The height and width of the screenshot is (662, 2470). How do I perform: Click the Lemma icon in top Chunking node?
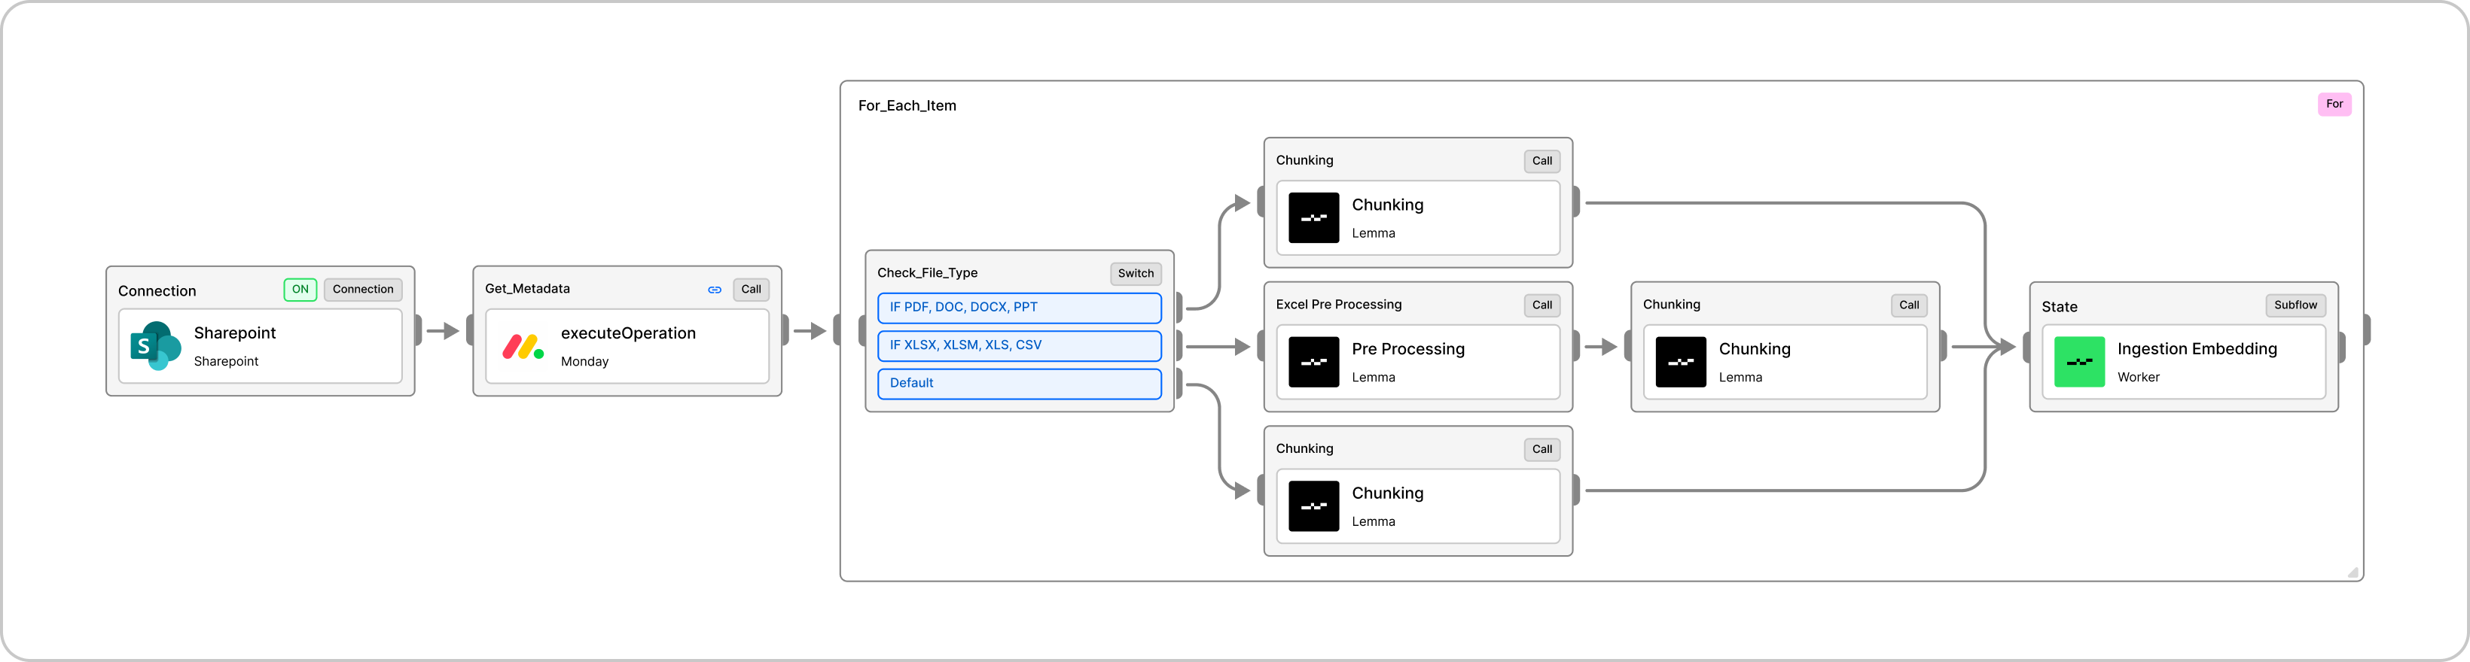click(1313, 217)
